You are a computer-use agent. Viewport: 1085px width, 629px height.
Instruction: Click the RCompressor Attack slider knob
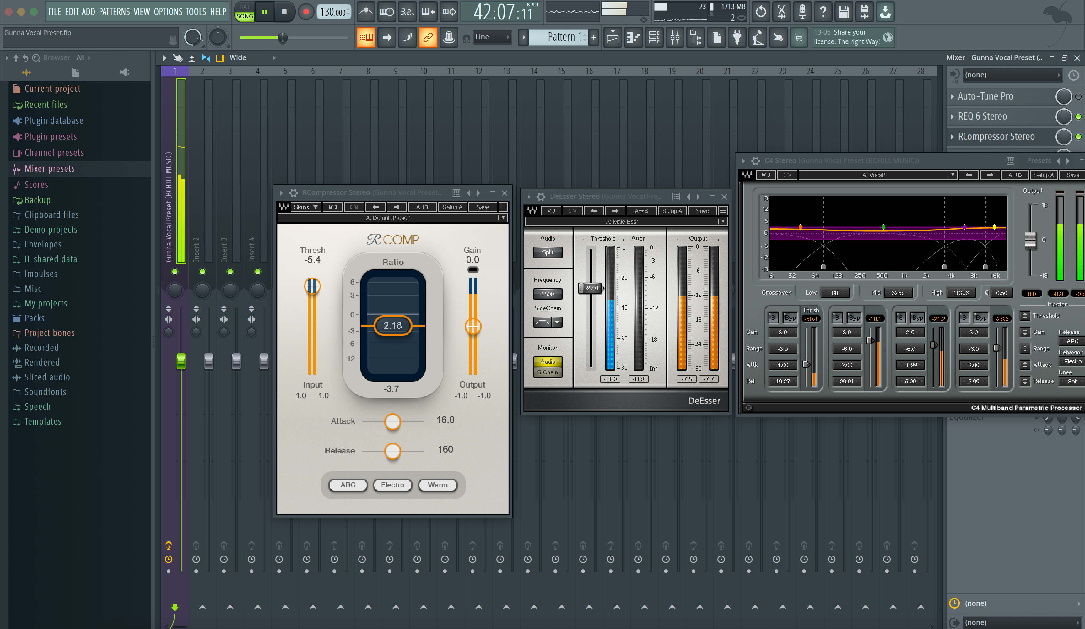(392, 421)
